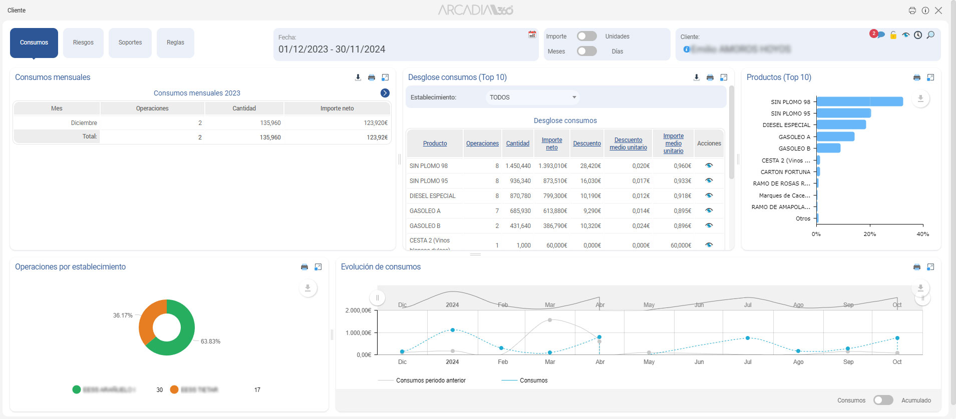The width and height of the screenshot is (956, 419).
Task: Click the orange unlock padlock icon
Action: tap(893, 35)
